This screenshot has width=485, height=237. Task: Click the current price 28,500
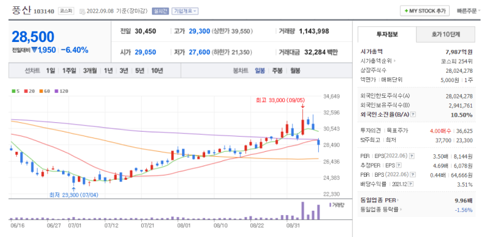pos(33,37)
